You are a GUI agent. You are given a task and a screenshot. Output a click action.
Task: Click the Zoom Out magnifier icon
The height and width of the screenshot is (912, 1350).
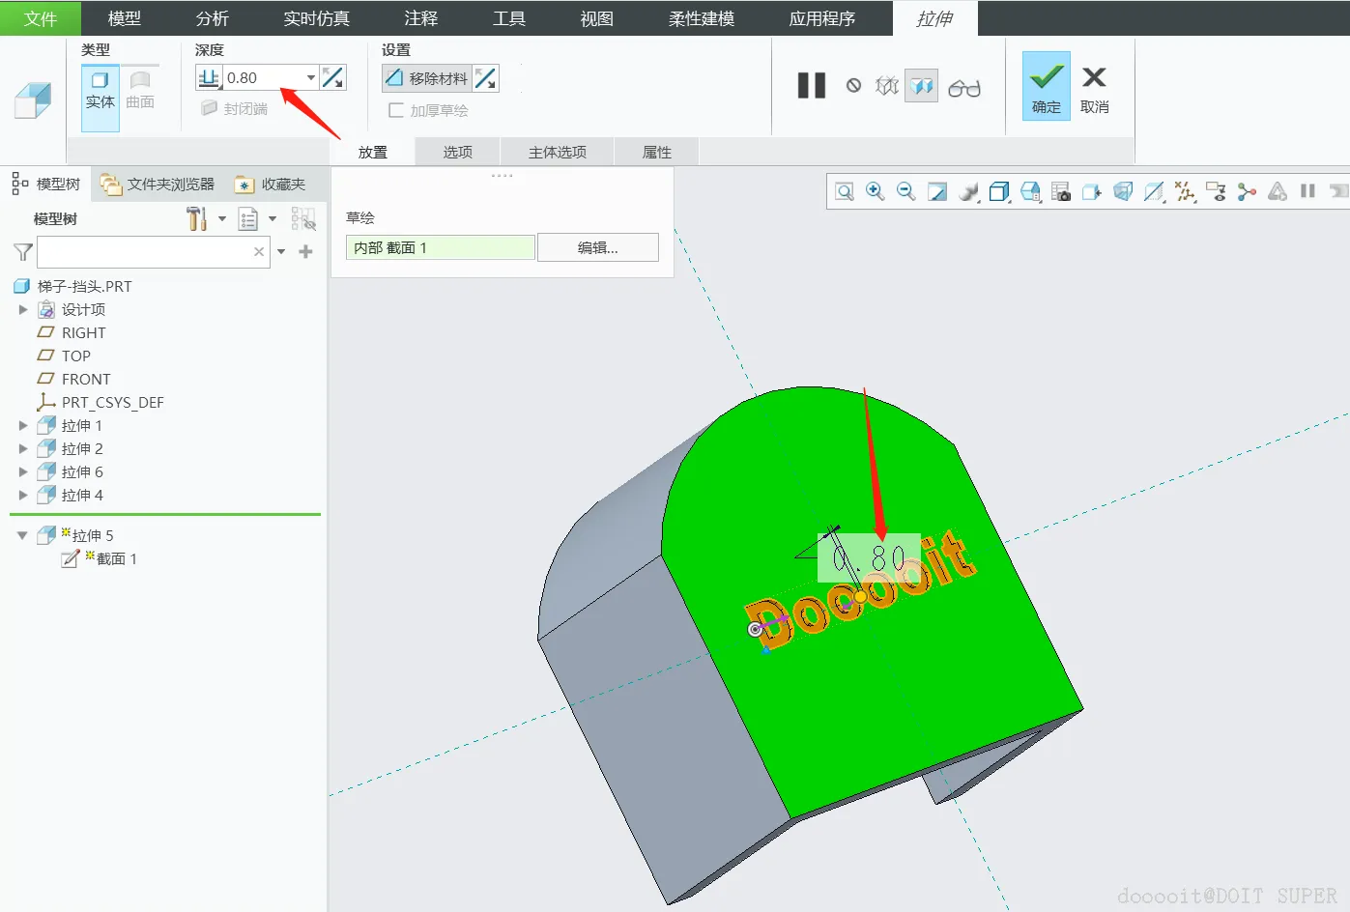[x=905, y=191]
